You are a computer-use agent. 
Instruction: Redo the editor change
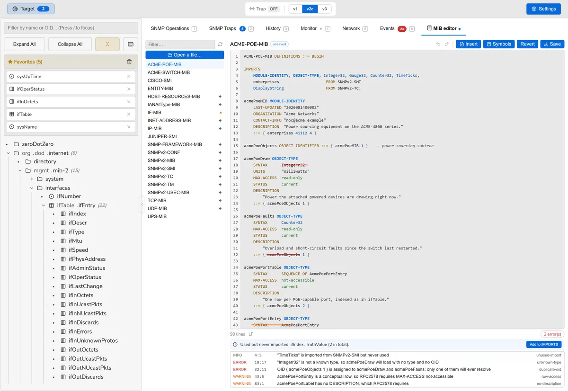[446, 44]
